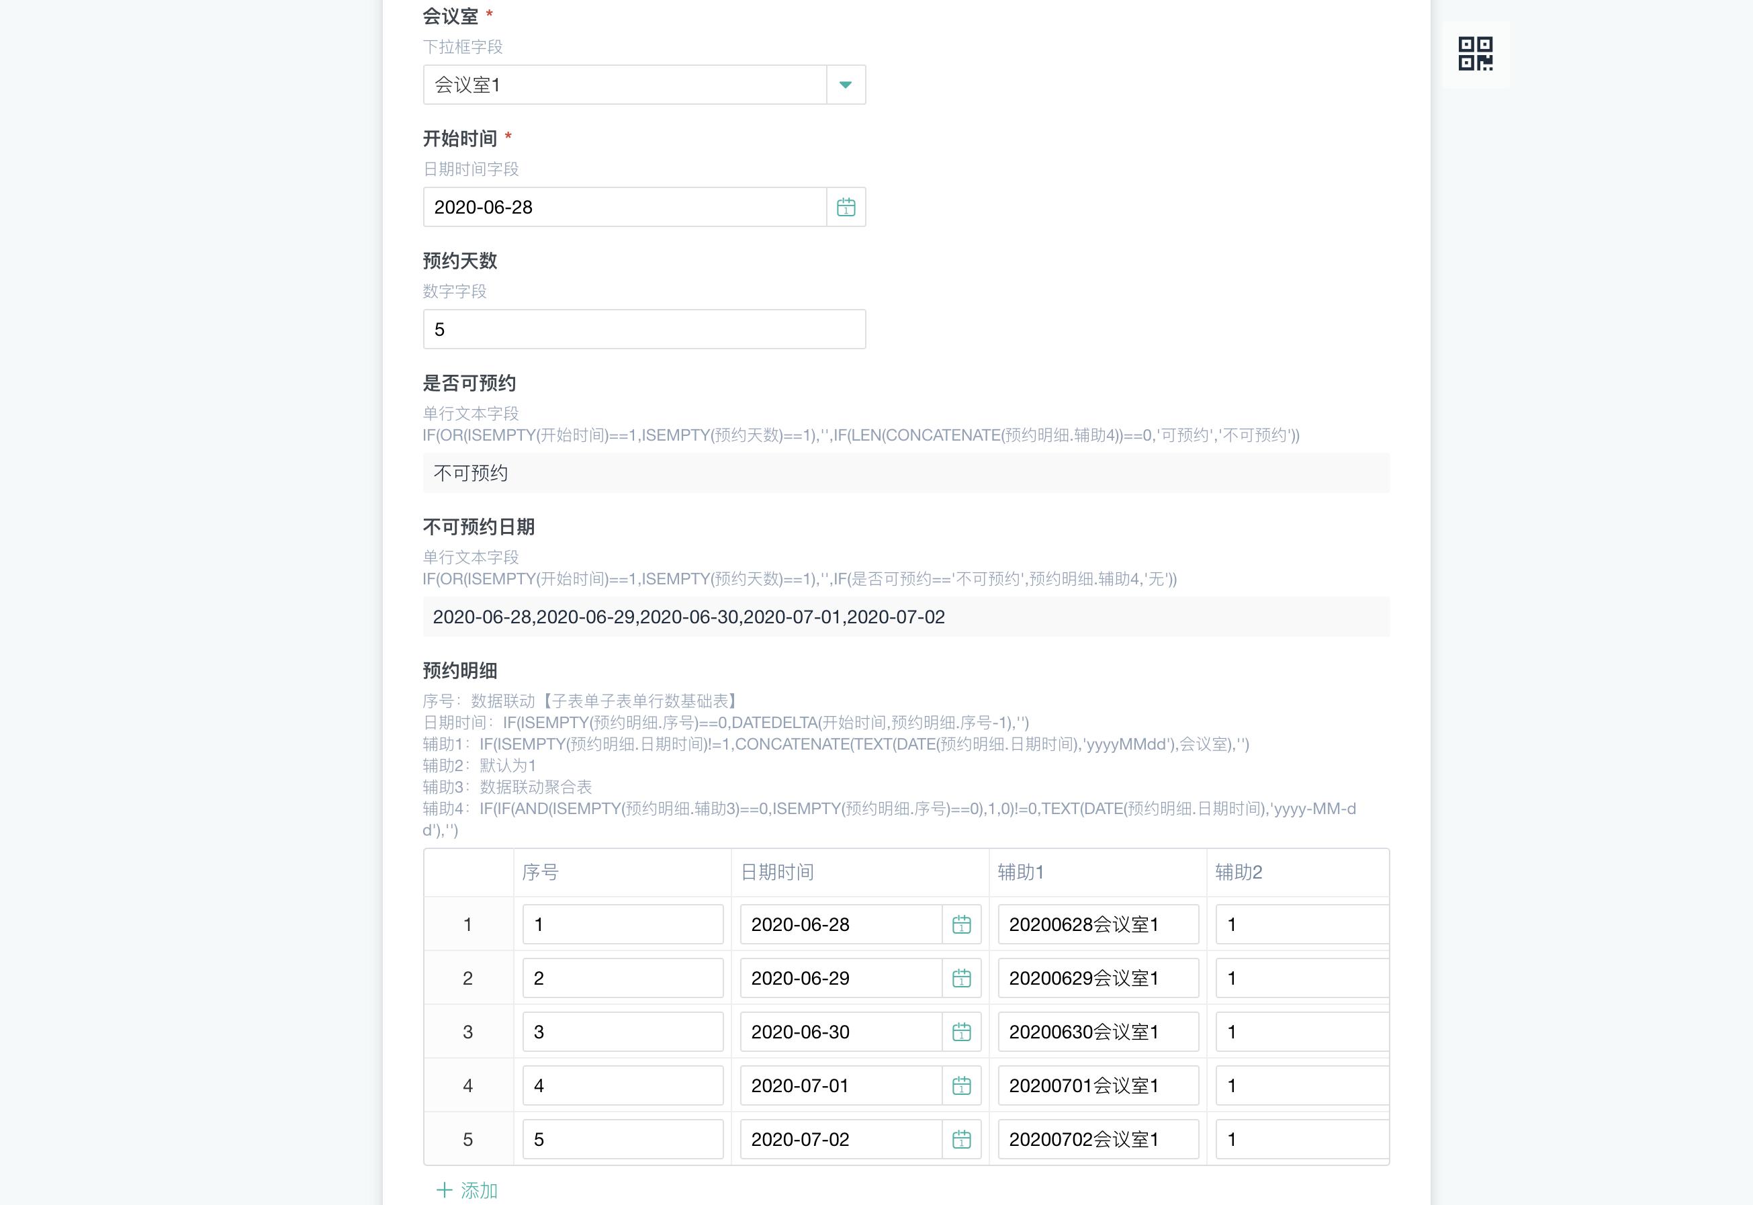Open the calendar icon for row 2020-06-28

pos(961,924)
